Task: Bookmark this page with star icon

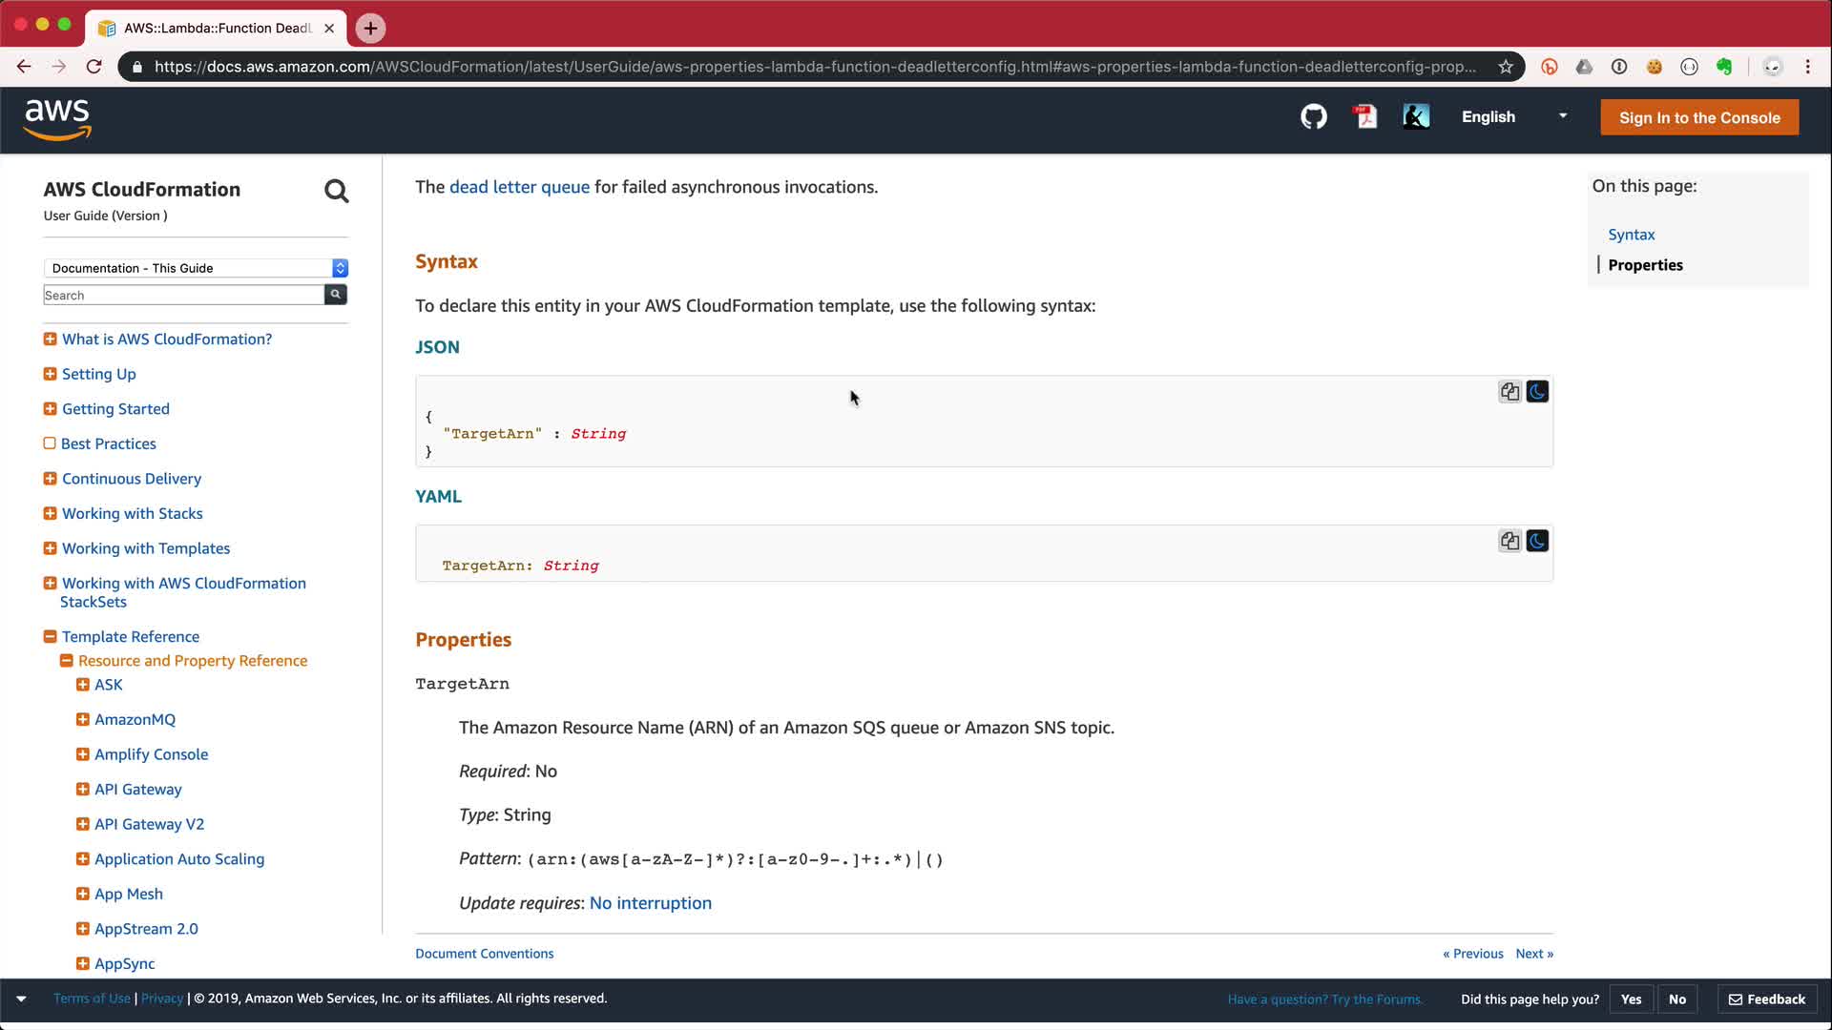Action: click(x=1506, y=67)
